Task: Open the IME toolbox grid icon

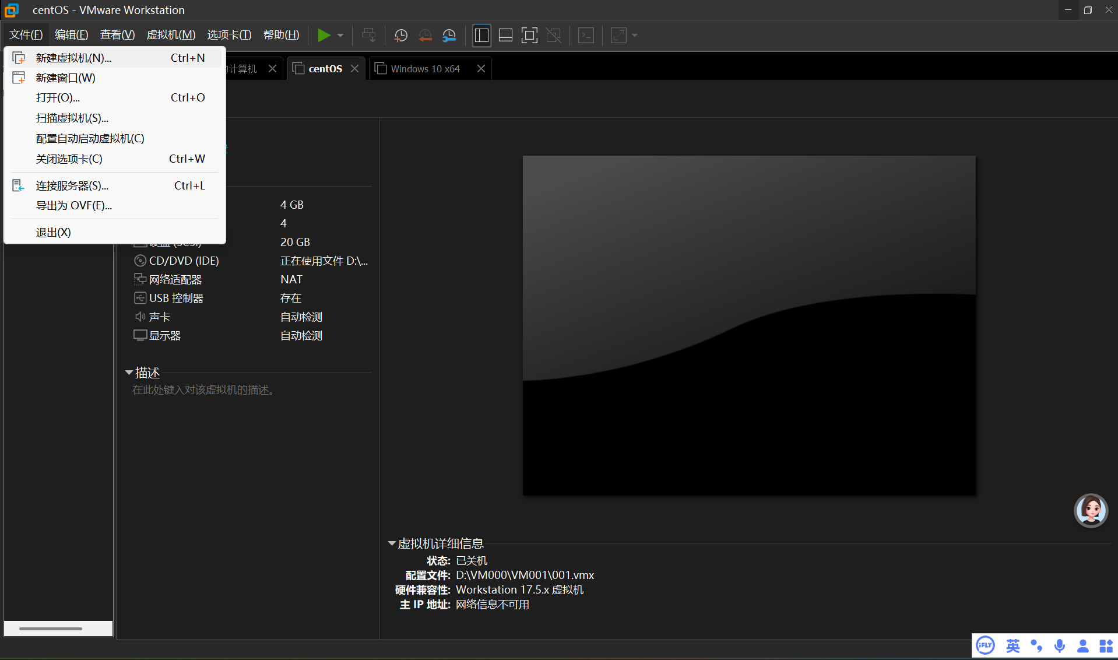Action: pos(1106,645)
